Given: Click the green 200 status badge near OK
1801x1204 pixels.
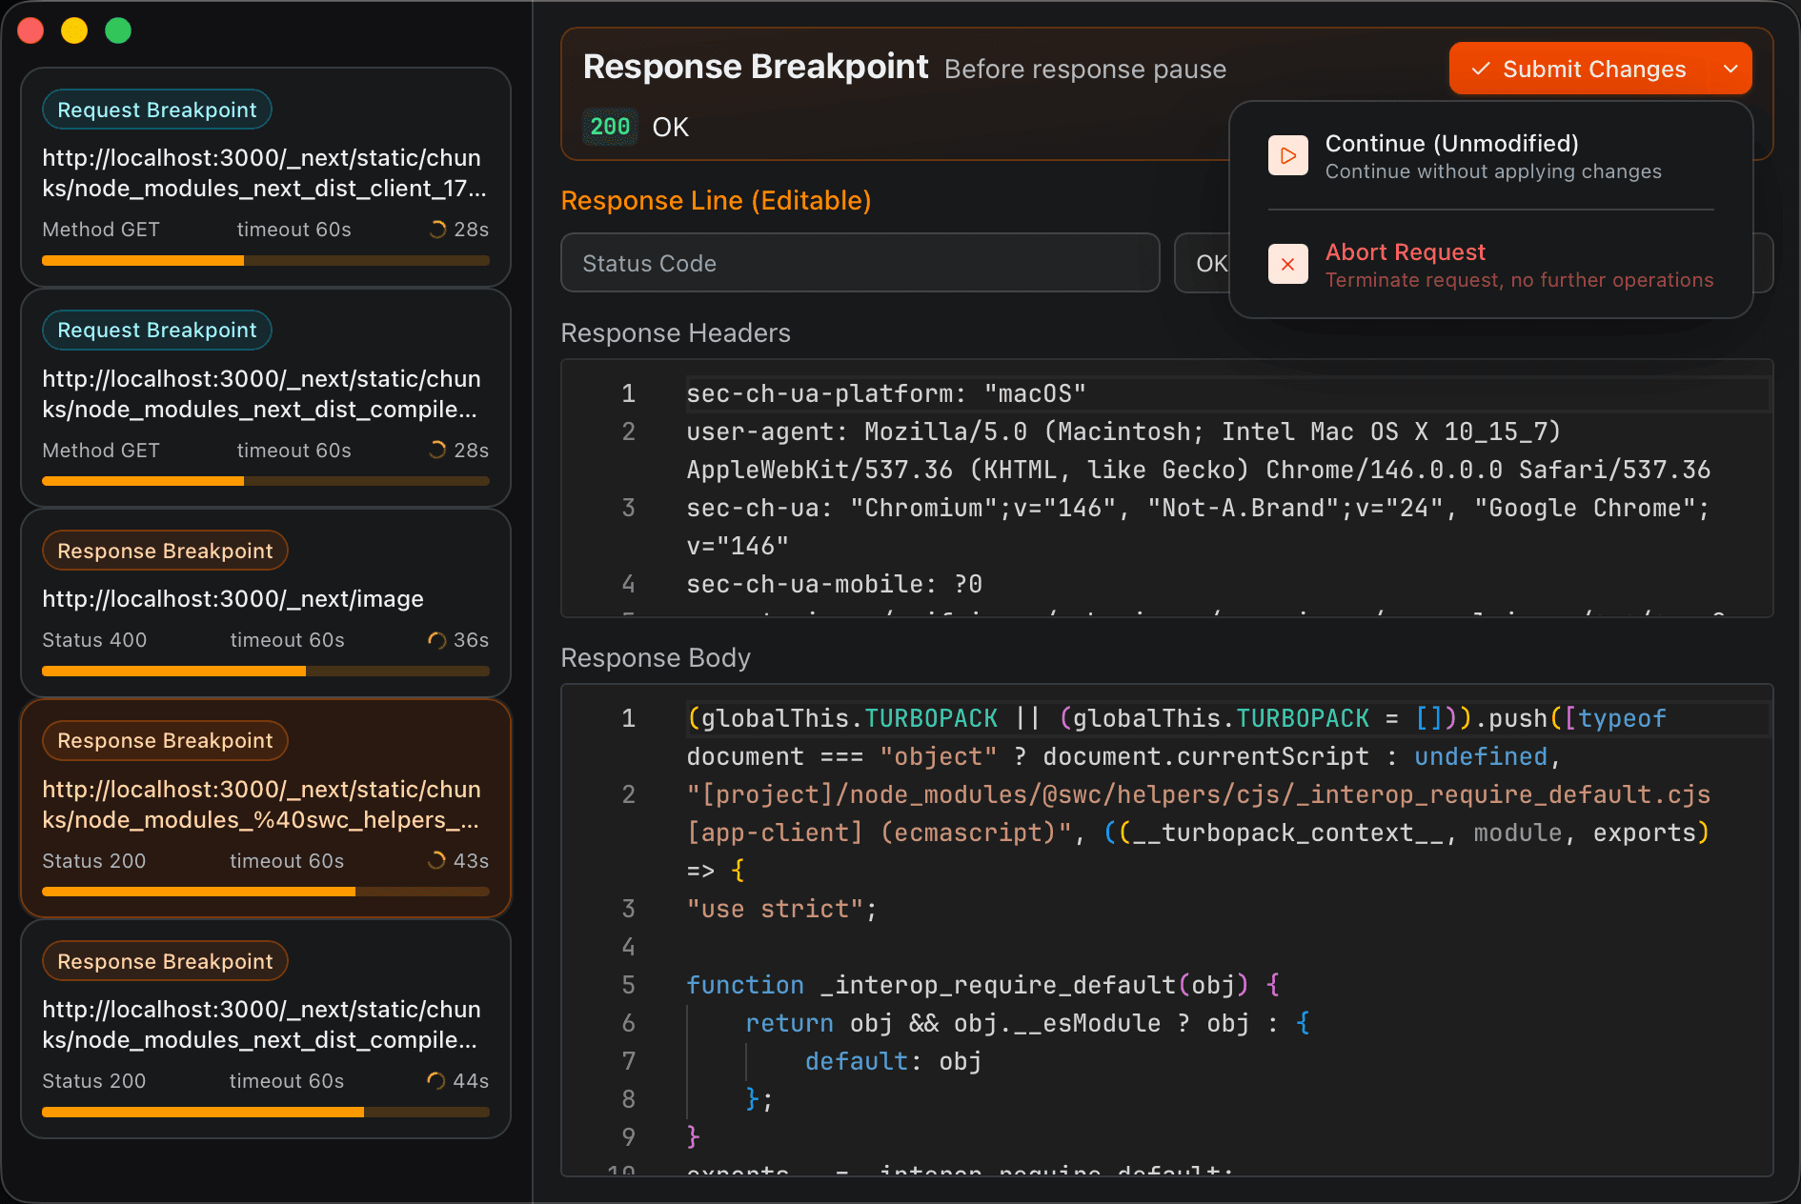Looking at the screenshot, I should point(609,126).
